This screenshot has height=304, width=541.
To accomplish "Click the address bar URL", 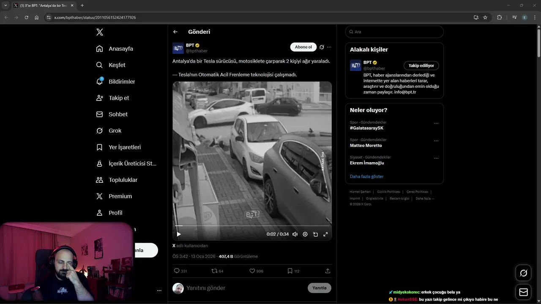I will pos(95,17).
